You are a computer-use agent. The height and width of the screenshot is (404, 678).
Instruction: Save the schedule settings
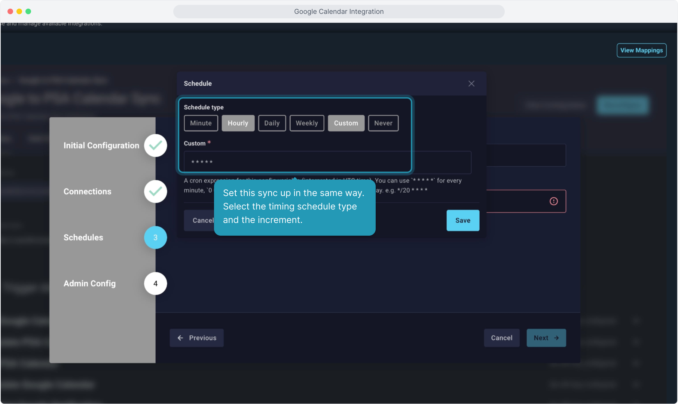coord(463,220)
